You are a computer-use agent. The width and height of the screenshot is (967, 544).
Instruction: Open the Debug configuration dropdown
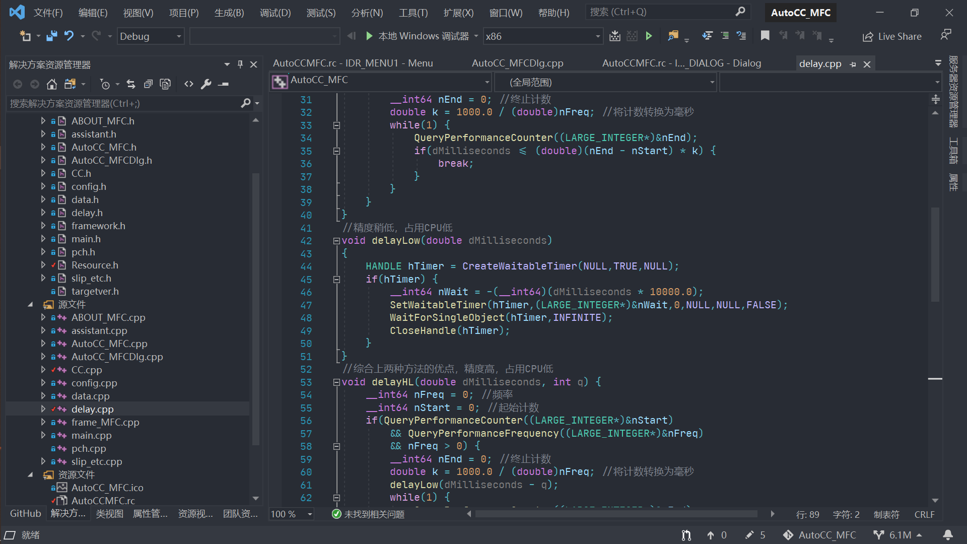click(x=178, y=36)
